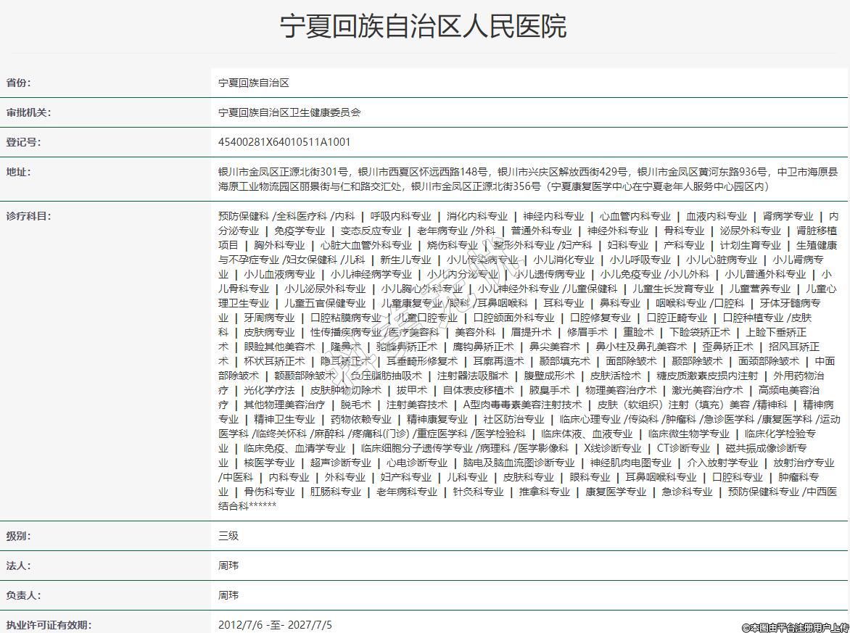Click the A型肉毒毒素美容注射技术 entry

[x=522, y=405]
